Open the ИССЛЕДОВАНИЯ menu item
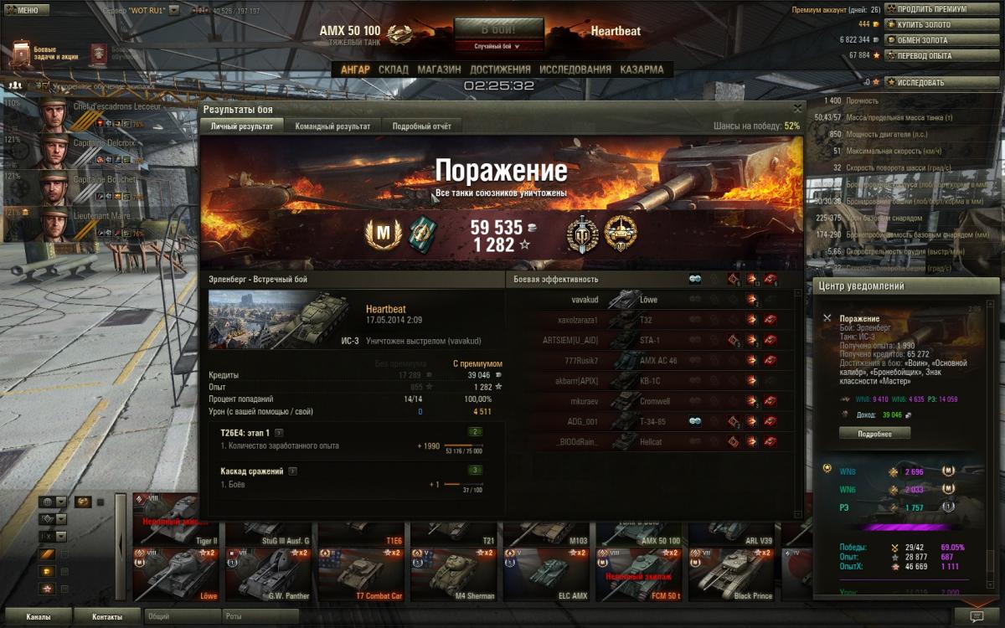The height and width of the screenshot is (628, 1005). [x=575, y=69]
